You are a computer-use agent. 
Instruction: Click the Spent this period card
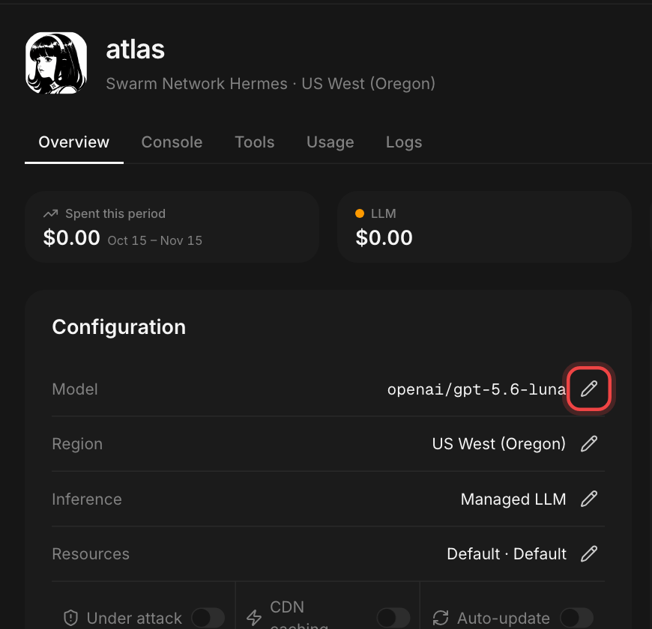(x=172, y=227)
